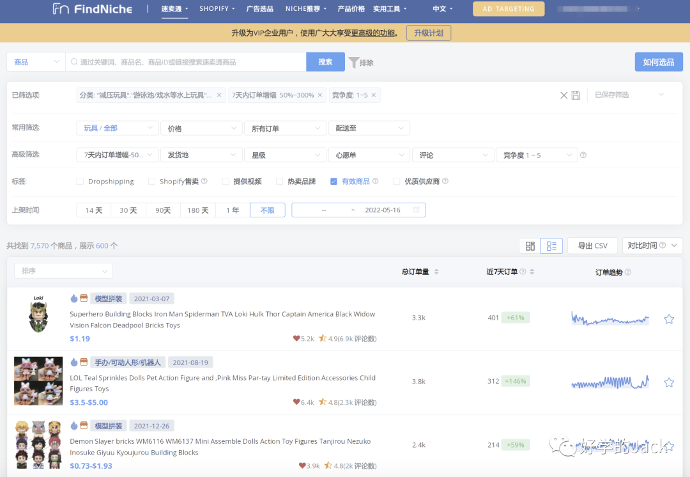Remove the 分类 filter tag
Screen dimensions: 690x477
click(x=219, y=95)
